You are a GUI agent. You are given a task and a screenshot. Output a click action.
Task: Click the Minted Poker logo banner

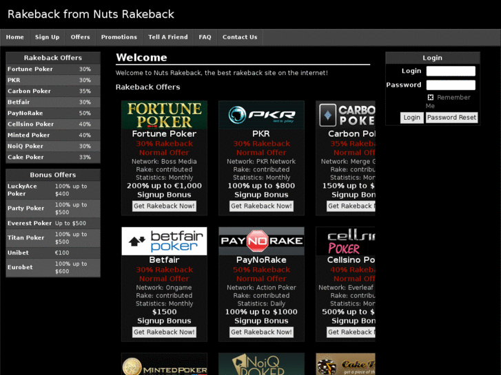[164, 364]
